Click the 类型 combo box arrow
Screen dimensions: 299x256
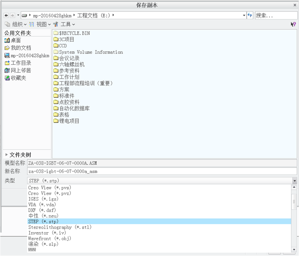[x=295, y=181]
